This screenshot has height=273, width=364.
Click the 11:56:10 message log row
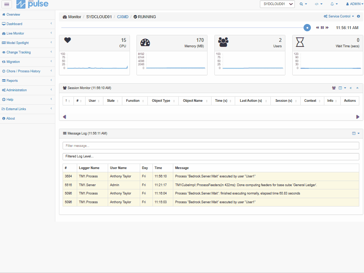coord(211,176)
